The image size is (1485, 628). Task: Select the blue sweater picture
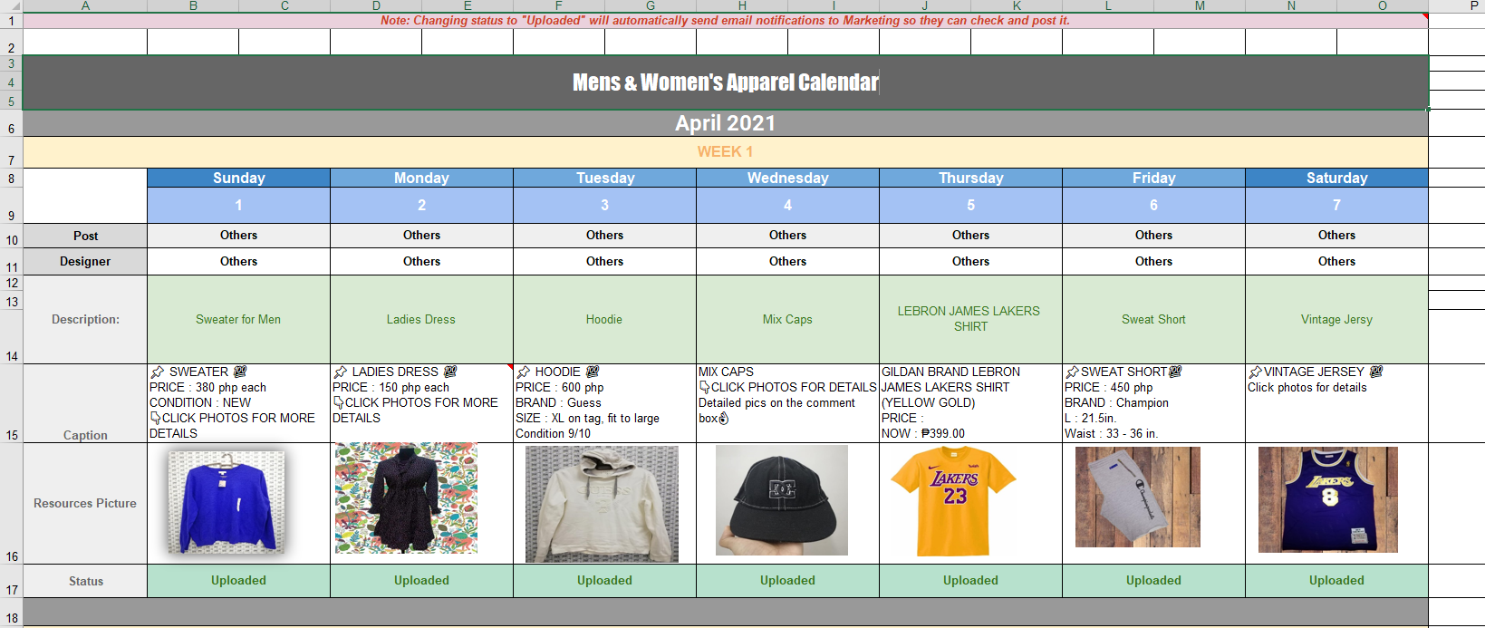tap(227, 502)
